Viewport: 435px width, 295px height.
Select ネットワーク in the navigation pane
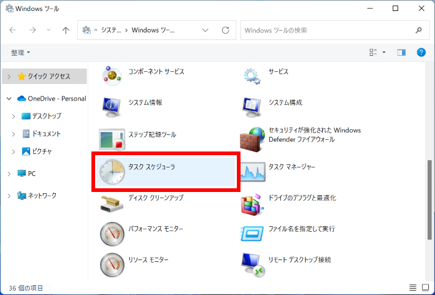click(x=37, y=196)
